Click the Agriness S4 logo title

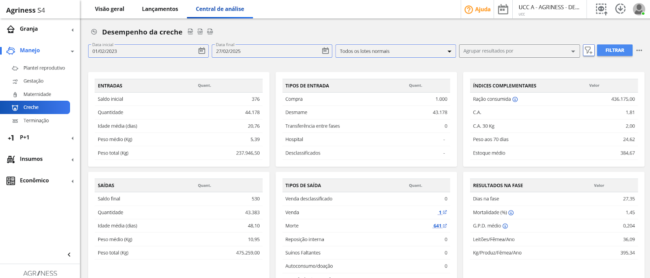(26, 10)
